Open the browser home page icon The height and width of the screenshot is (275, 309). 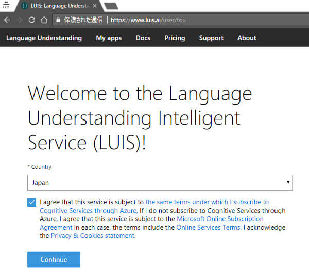pyautogui.click(x=44, y=20)
